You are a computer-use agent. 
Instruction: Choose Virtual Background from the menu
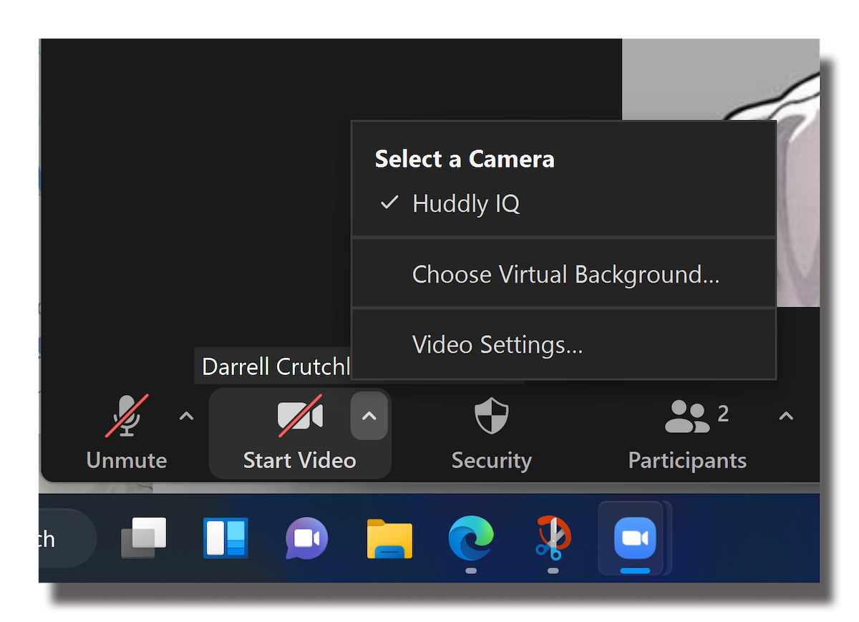(x=564, y=274)
